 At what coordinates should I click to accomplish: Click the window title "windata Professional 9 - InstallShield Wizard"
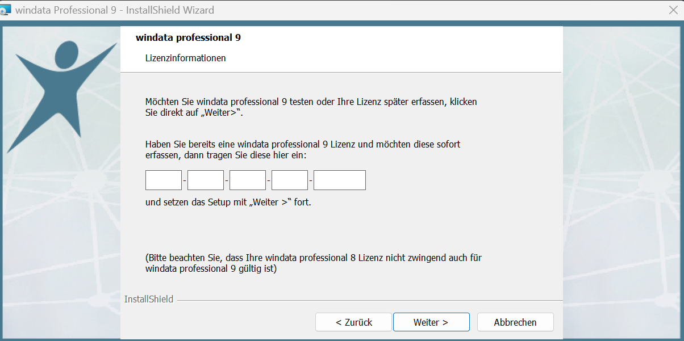point(115,10)
